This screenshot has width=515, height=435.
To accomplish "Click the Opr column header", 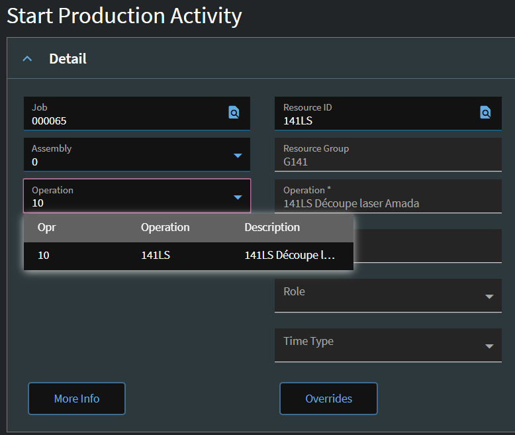I will point(46,227).
